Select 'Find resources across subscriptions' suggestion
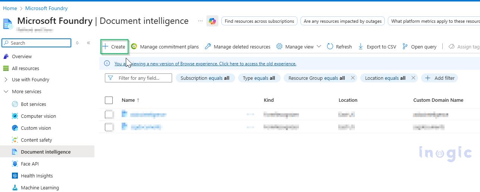The height and width of the screenshot is (192, 480). (x=259, y=21)
